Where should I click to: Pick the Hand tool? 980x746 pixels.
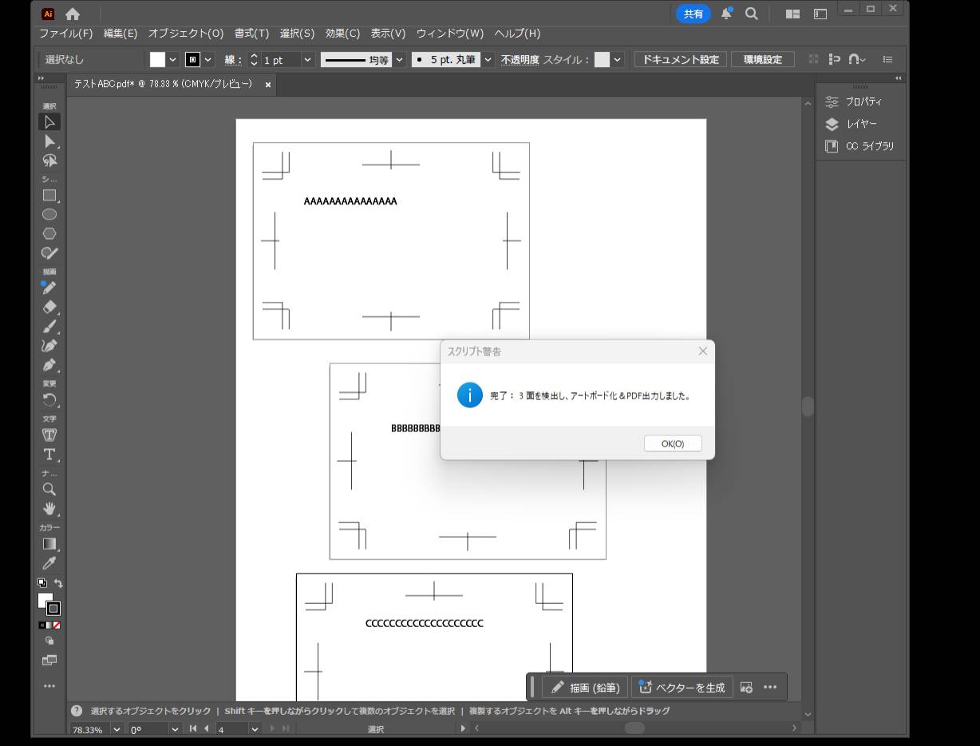pos(49,509)
